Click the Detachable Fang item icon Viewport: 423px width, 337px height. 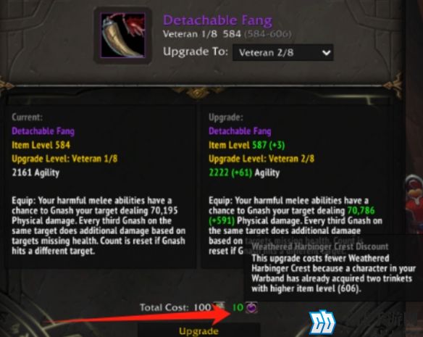(x=122, y=36)
